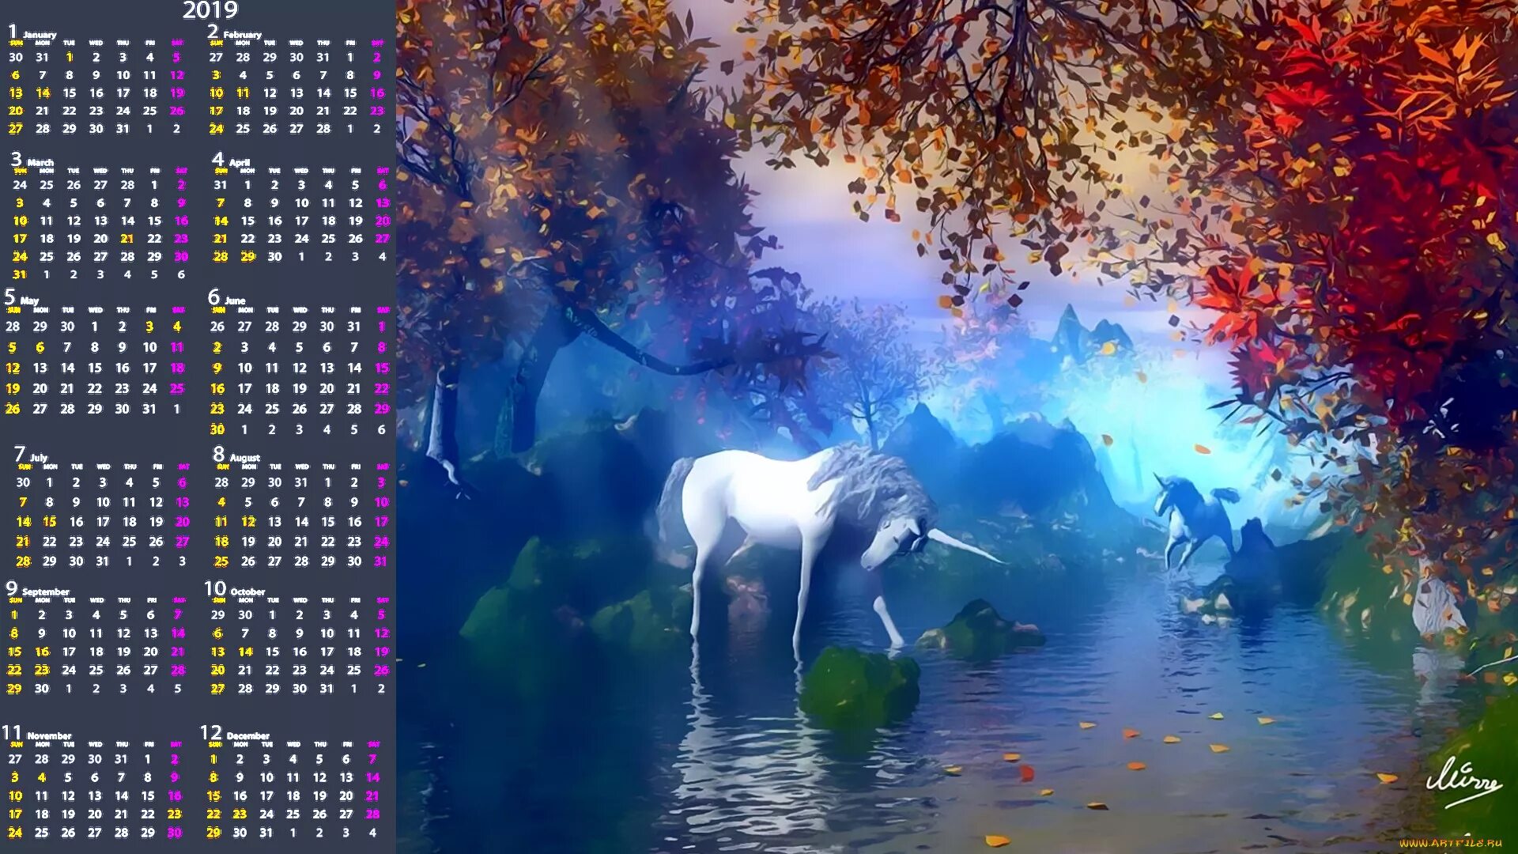Click the November month label

tap(49, 735)
